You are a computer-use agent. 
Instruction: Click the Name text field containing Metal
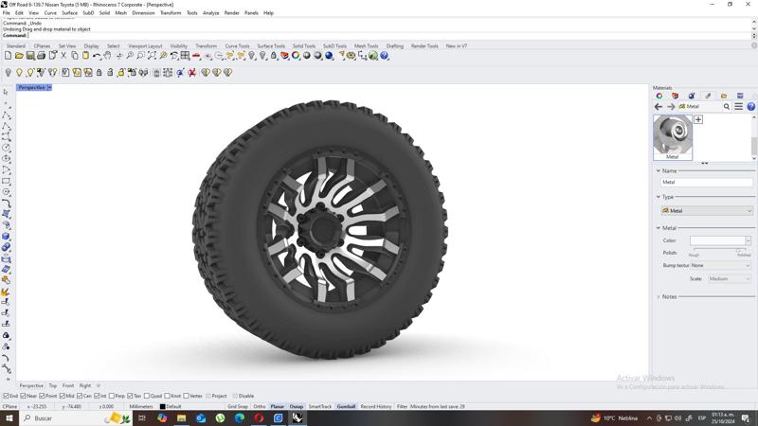coord(707,182)
